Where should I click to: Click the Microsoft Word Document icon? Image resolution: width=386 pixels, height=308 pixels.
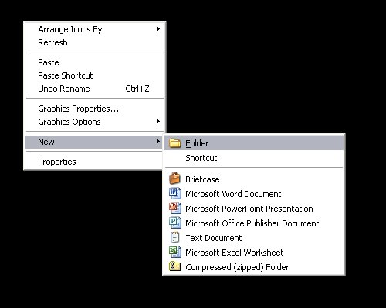175,193
